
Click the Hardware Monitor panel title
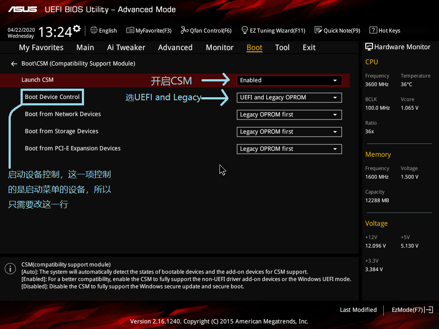402,47
